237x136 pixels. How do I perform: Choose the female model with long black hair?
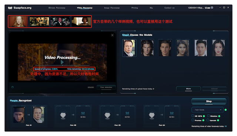coord(218,48)
